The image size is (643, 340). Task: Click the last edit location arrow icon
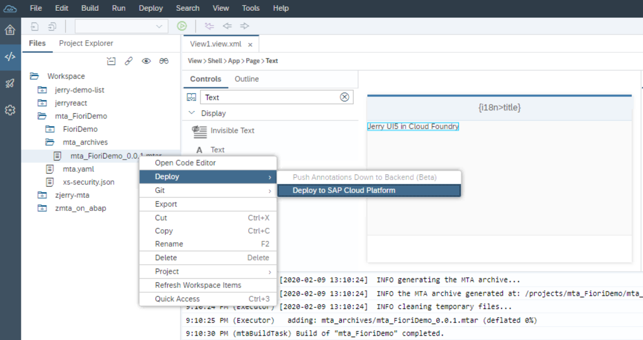coord(209,26)
